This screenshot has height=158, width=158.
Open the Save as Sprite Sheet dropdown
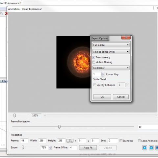(111, 52)
